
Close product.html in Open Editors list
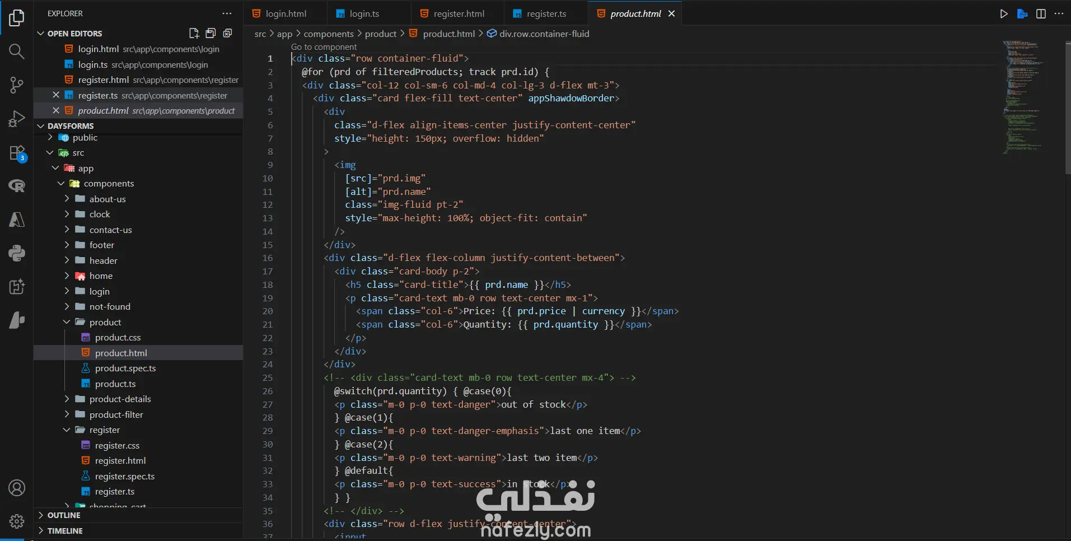pyautogui.click(x=56, y=110)
